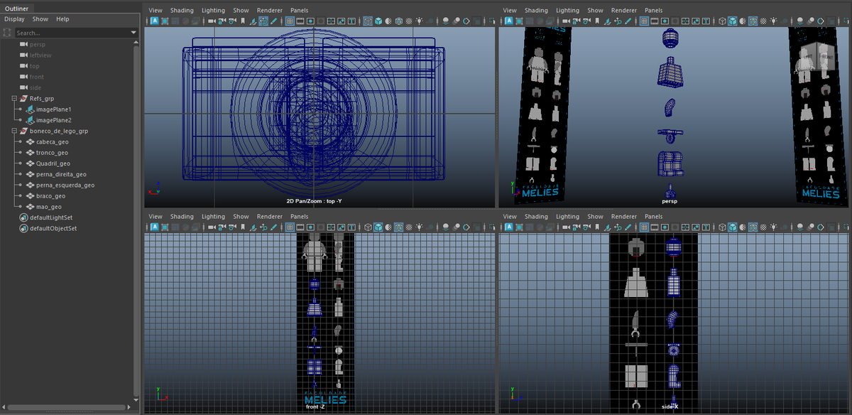Toggle Wireframe on Shaded in side view panel
The width and height of the screenshot is (852, 415).
pos(754,227)
